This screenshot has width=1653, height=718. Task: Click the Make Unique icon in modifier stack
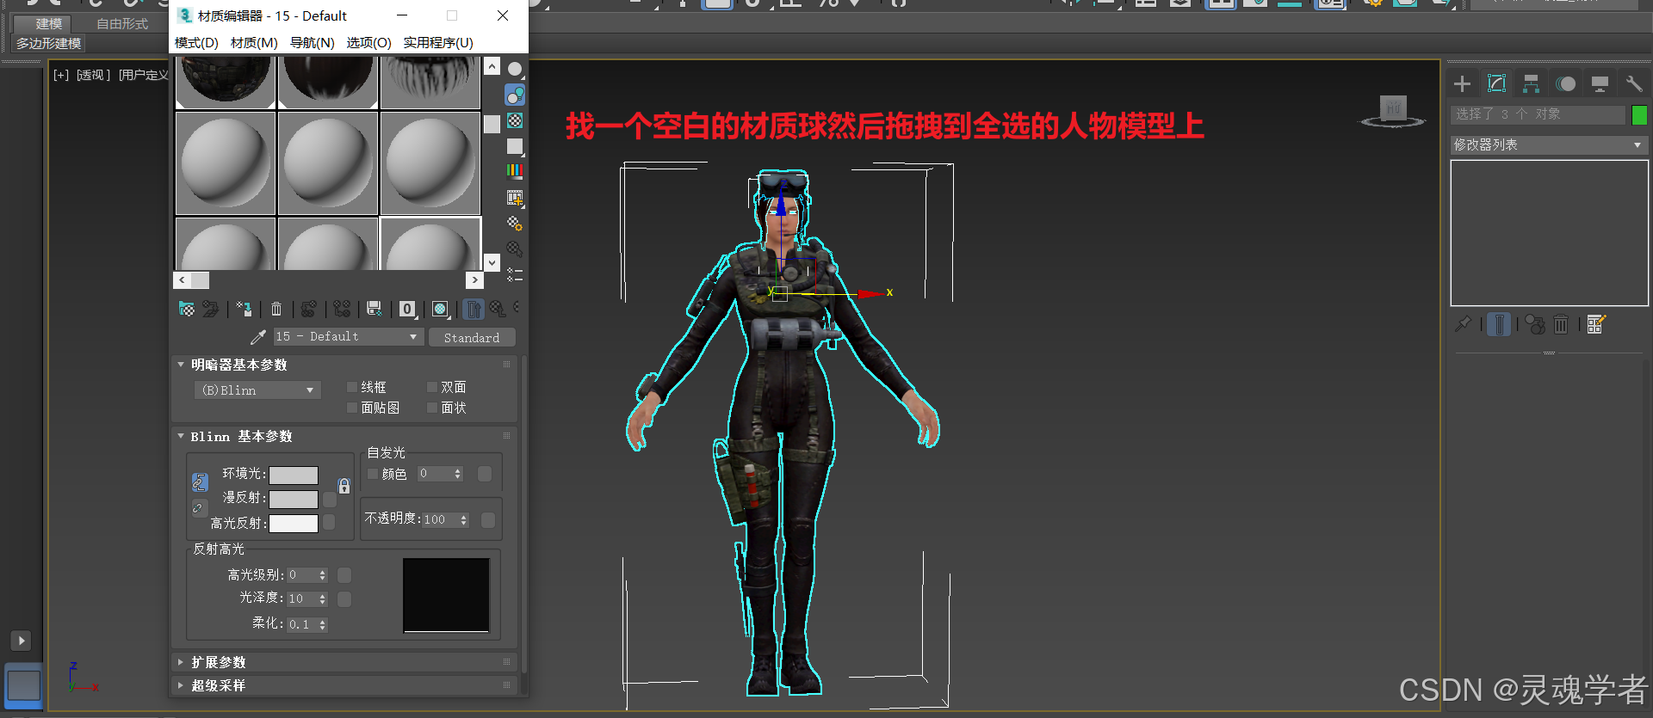1535,324
